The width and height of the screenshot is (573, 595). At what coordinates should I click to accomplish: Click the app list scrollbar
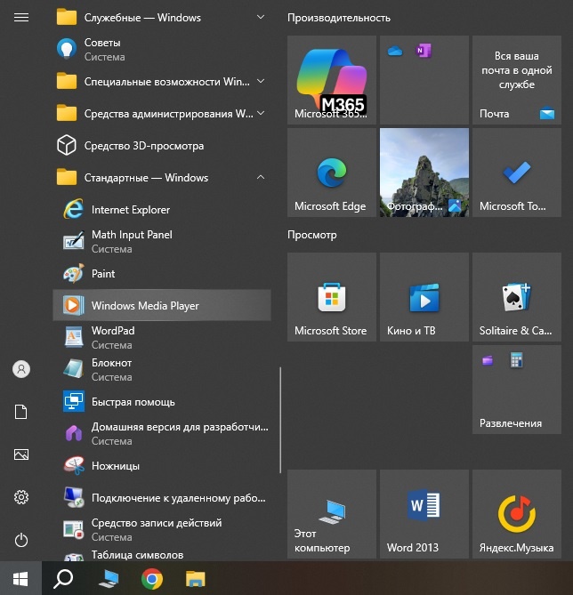coord(280,420)
